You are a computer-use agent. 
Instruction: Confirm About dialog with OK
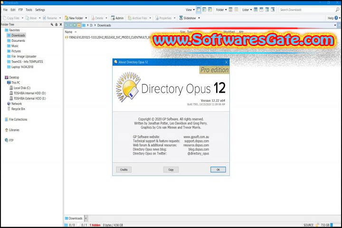click(x=218, y=170)
